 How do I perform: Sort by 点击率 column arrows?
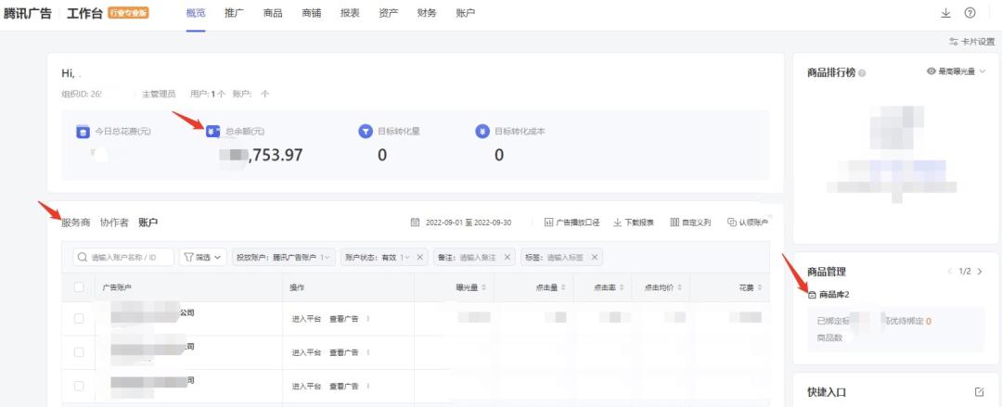pos(621,288)
